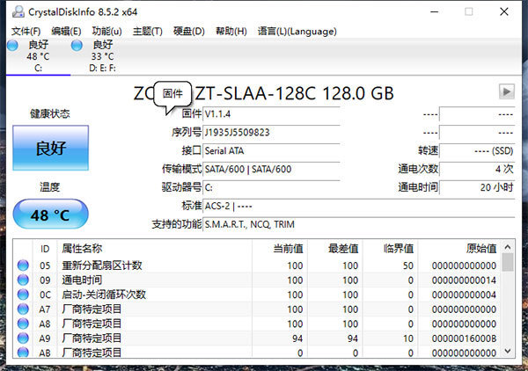Select the 启动-关闭循环次数 attribute row
528x371 pixels.
(257, 295)
